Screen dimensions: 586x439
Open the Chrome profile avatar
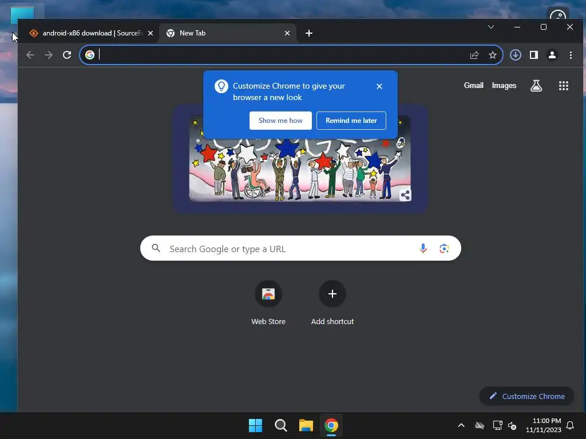(x=552, y=55)
